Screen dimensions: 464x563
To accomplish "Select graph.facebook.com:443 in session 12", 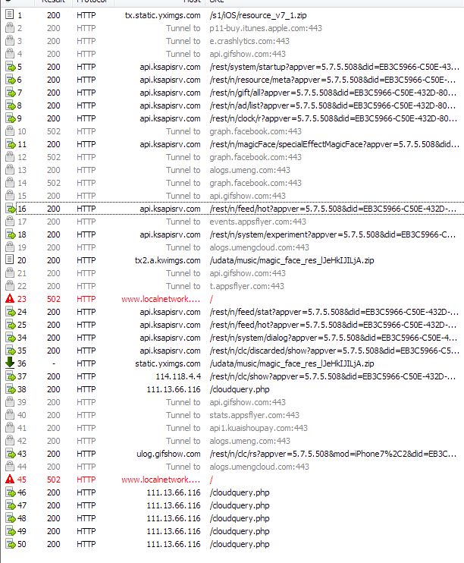I will coord(256,157).
